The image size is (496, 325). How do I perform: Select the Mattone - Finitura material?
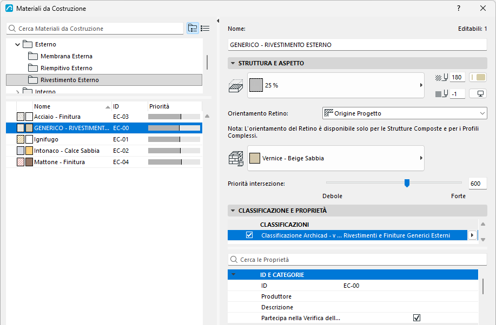pos(104,162)
